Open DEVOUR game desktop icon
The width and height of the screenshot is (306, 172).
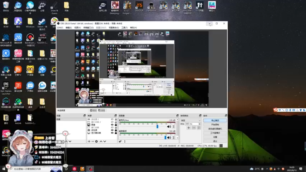pyautogui.click(x=139, y=6)
